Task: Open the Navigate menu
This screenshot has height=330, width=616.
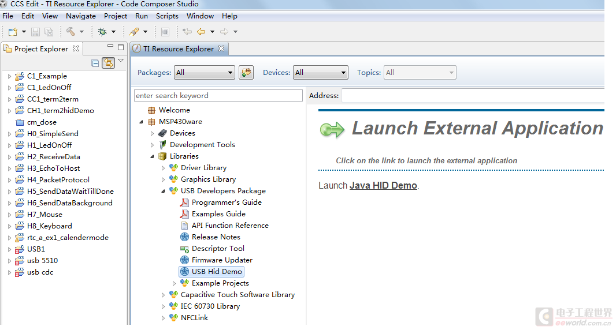Action: coord(81,16)
